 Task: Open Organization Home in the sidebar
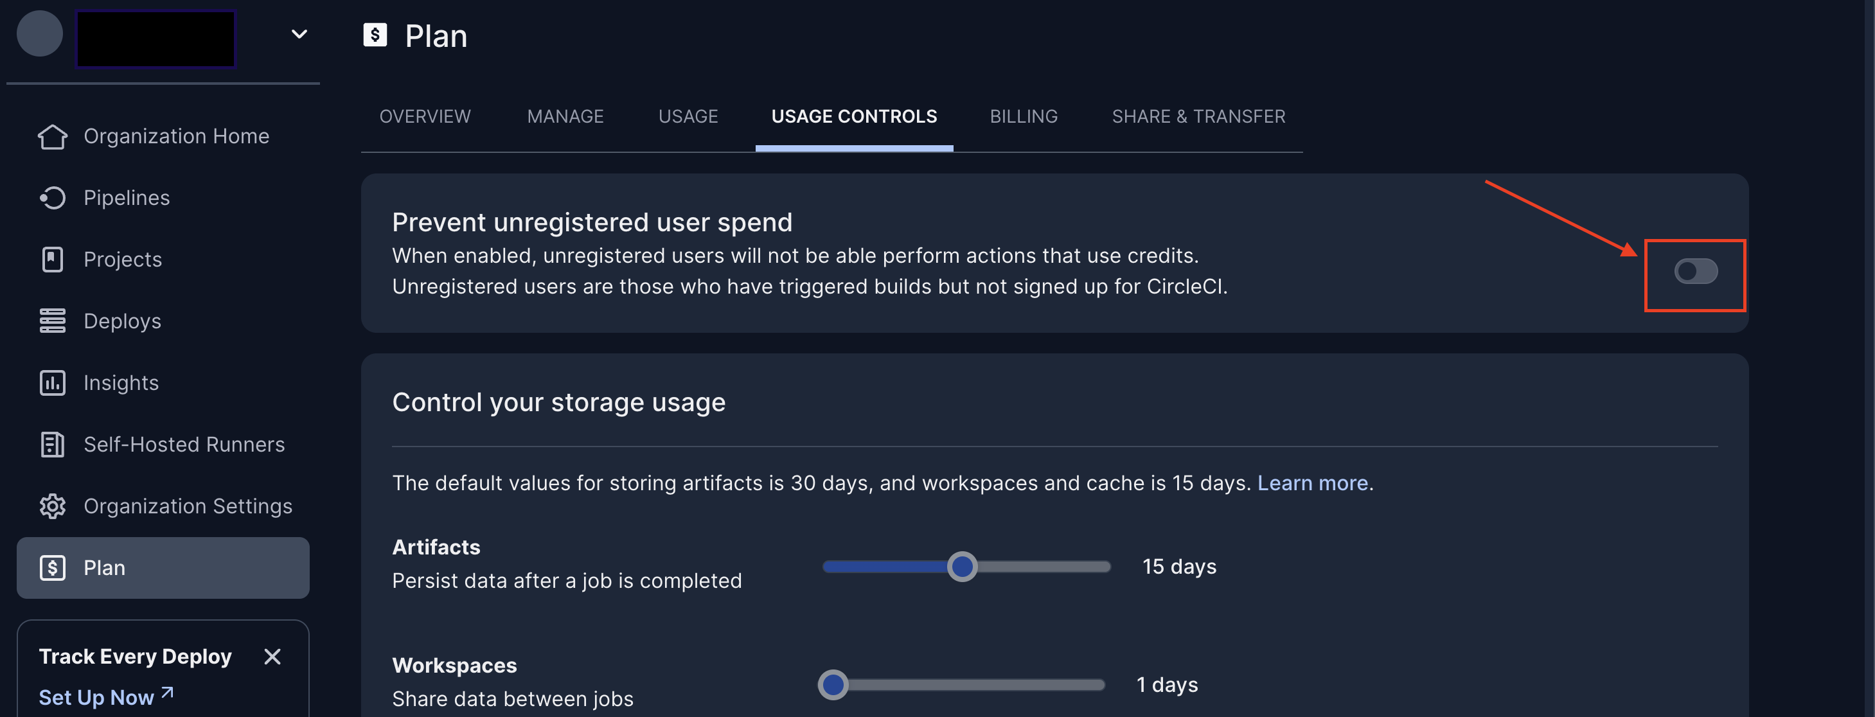(x=163, y=137)
